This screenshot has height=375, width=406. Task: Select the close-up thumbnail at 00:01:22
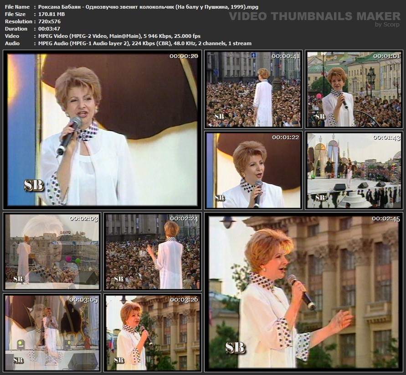click(252, 170)
